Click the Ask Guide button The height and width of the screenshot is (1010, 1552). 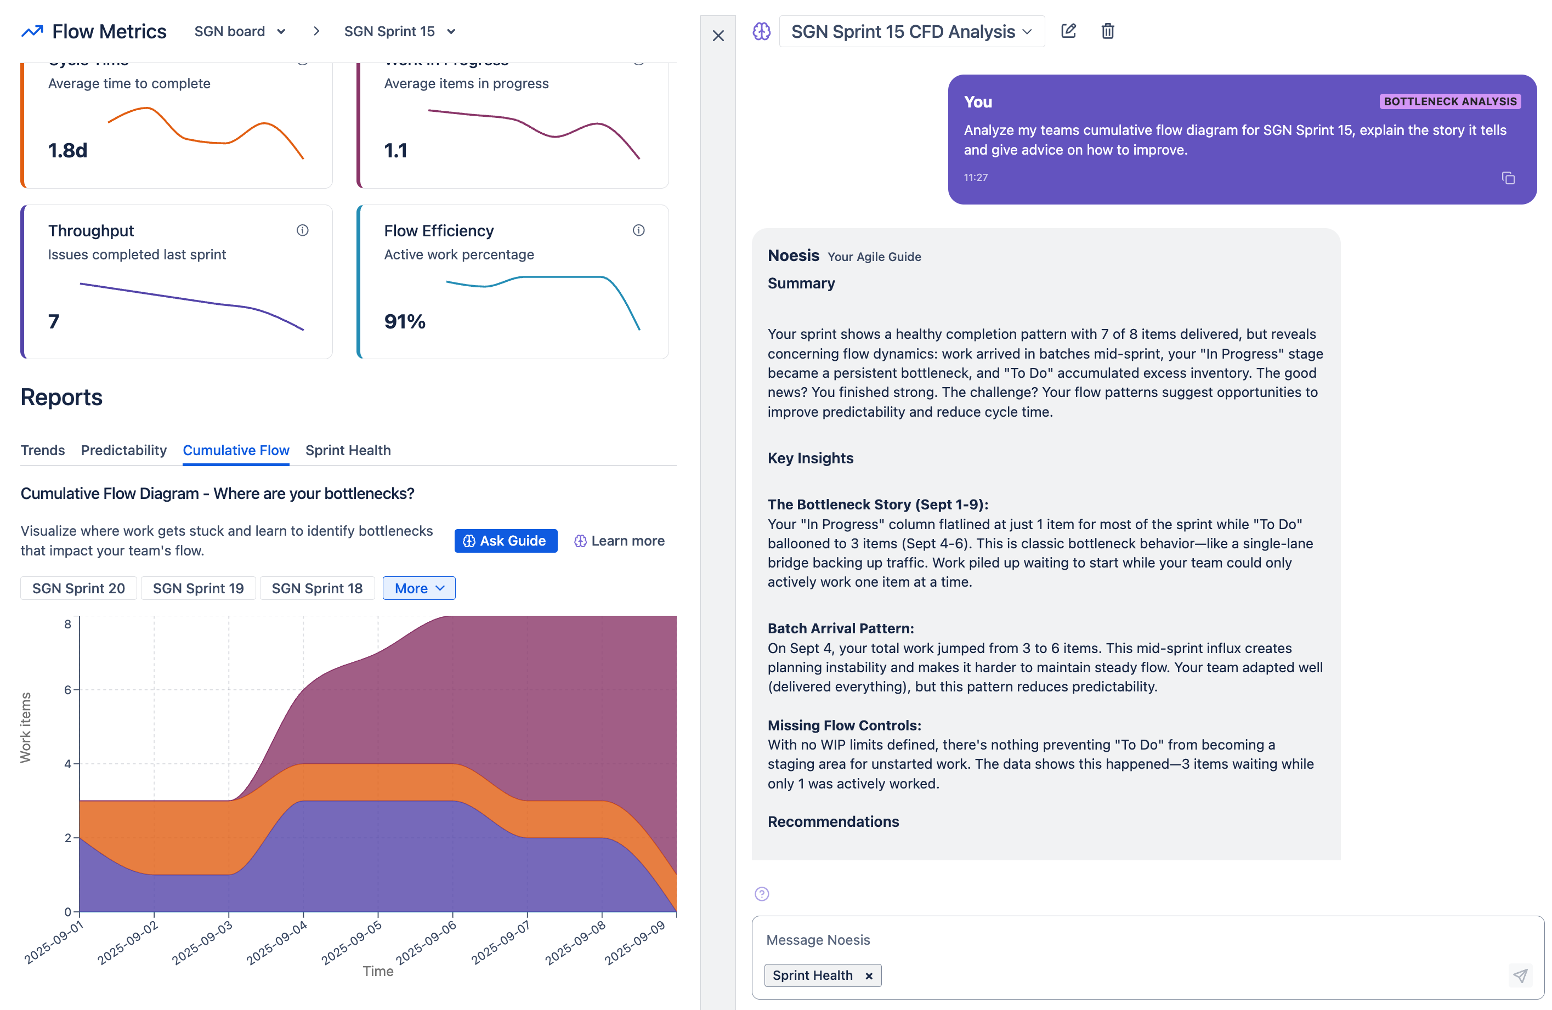(506, 541)
